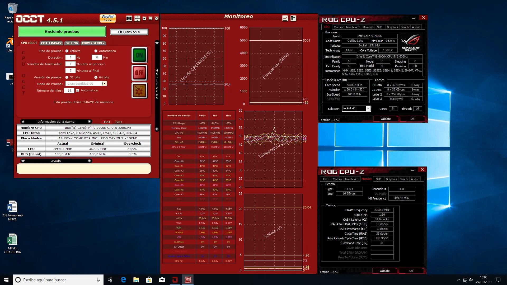Open OCCT settings with the gear button
This screenshot has width=507, height=285.
point(139,90)
